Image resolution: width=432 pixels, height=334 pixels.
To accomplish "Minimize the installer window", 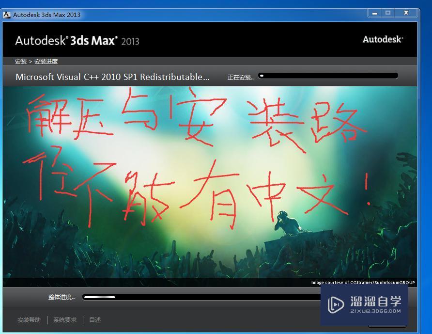I will click(x=374, y=13).
